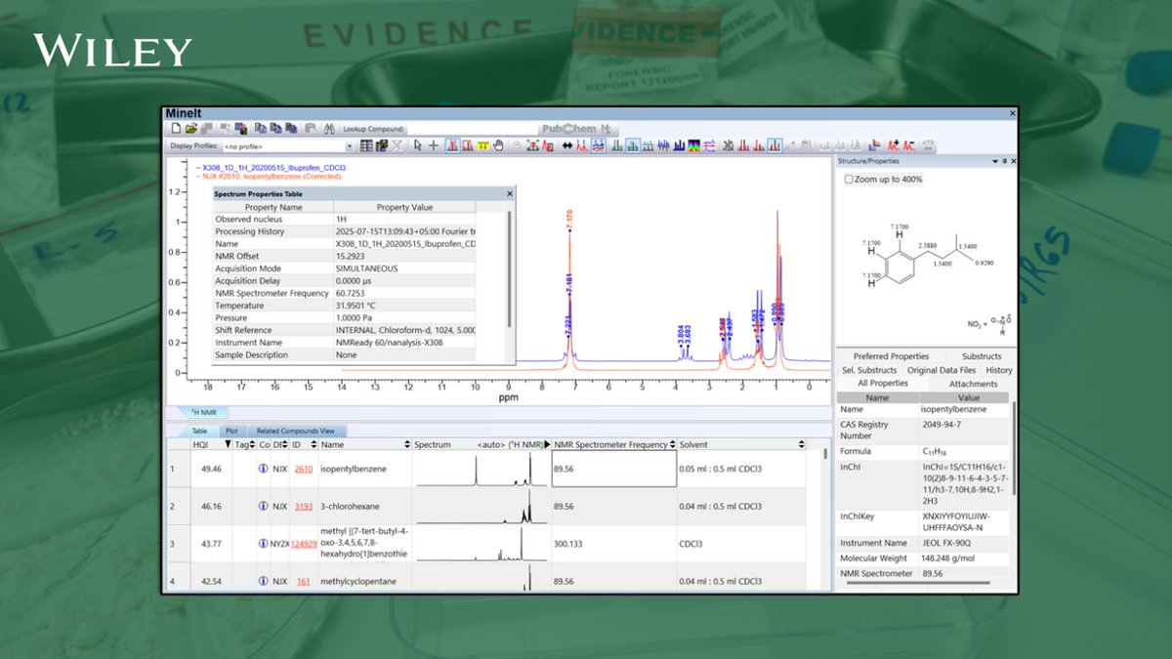Click the 3-chlorohexane spectrum thumbnail
Viewport: 1172px width, 659px height.
pos(481,507)
